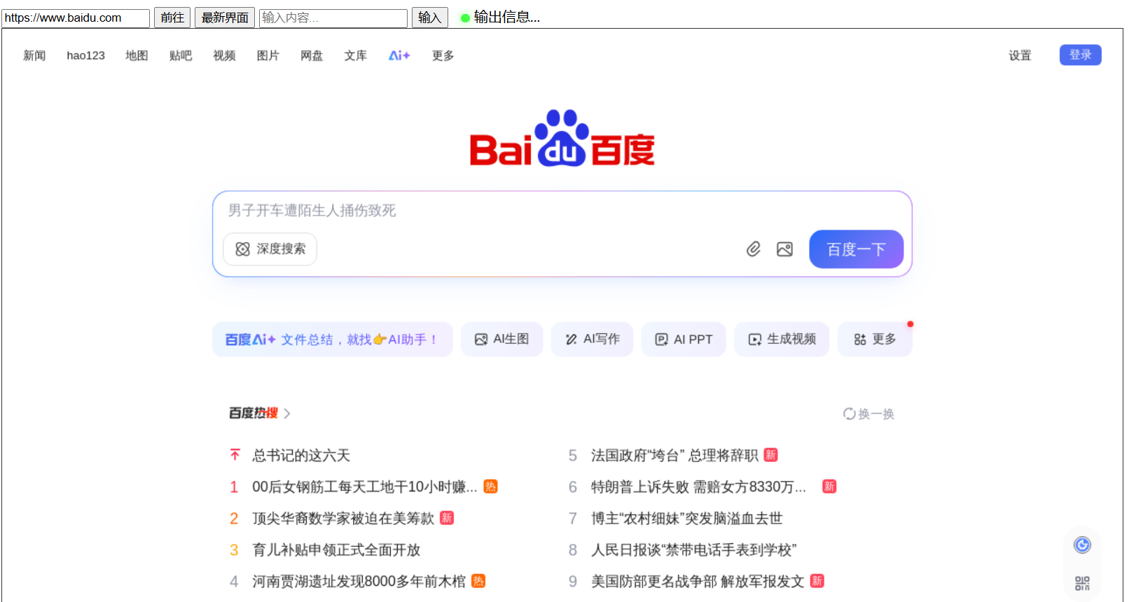This screenshot has width=1129, height=602.
Task: Open the 新闻 navigation link
Action: click(34, 55)
